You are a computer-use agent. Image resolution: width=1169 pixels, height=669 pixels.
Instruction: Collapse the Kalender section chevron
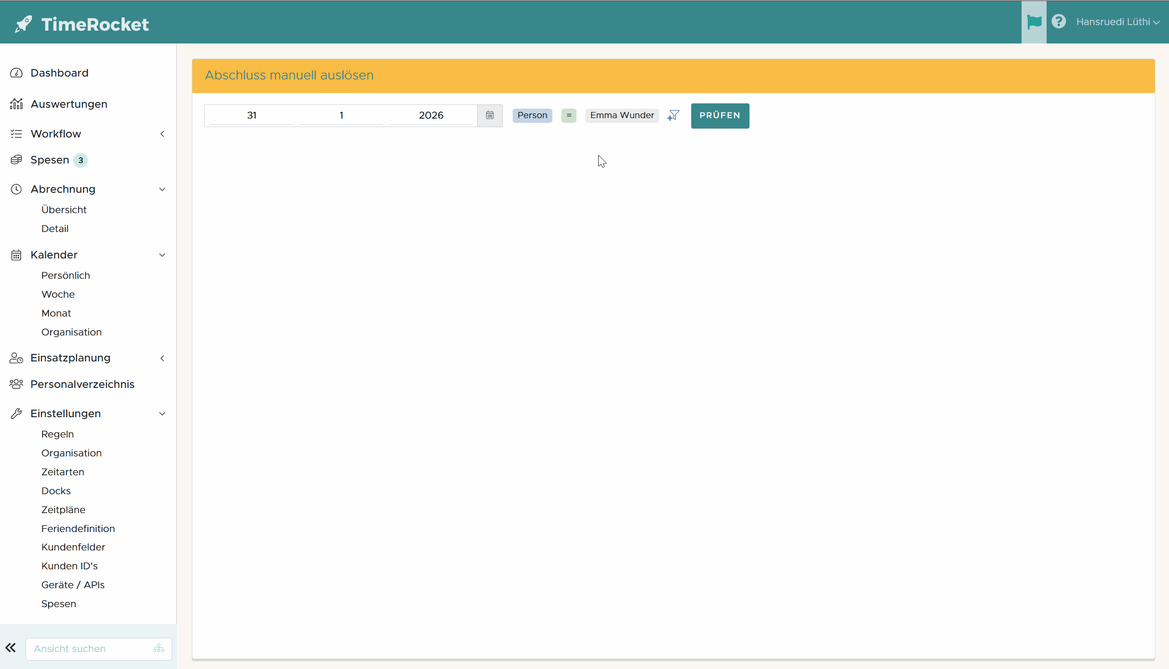click(162, 255)
